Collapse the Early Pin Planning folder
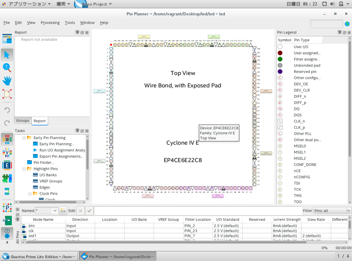This screenshot has height=261, width=352. (24, 138)
